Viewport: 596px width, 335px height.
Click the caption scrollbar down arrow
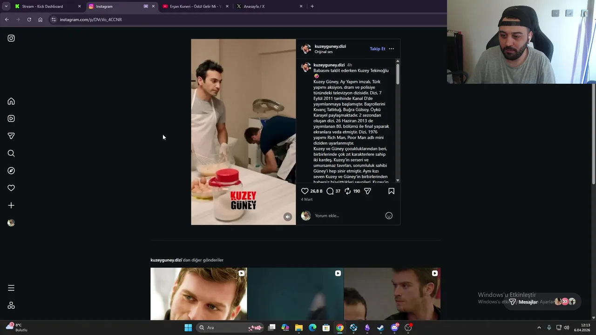[398, 180]
